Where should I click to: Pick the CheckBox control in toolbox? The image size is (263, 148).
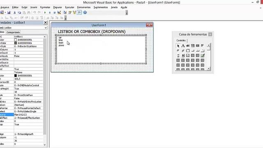click(203, 46)
